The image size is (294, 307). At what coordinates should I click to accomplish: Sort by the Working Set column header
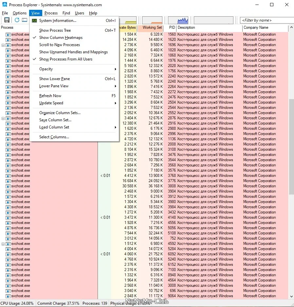tap(150, 27)
